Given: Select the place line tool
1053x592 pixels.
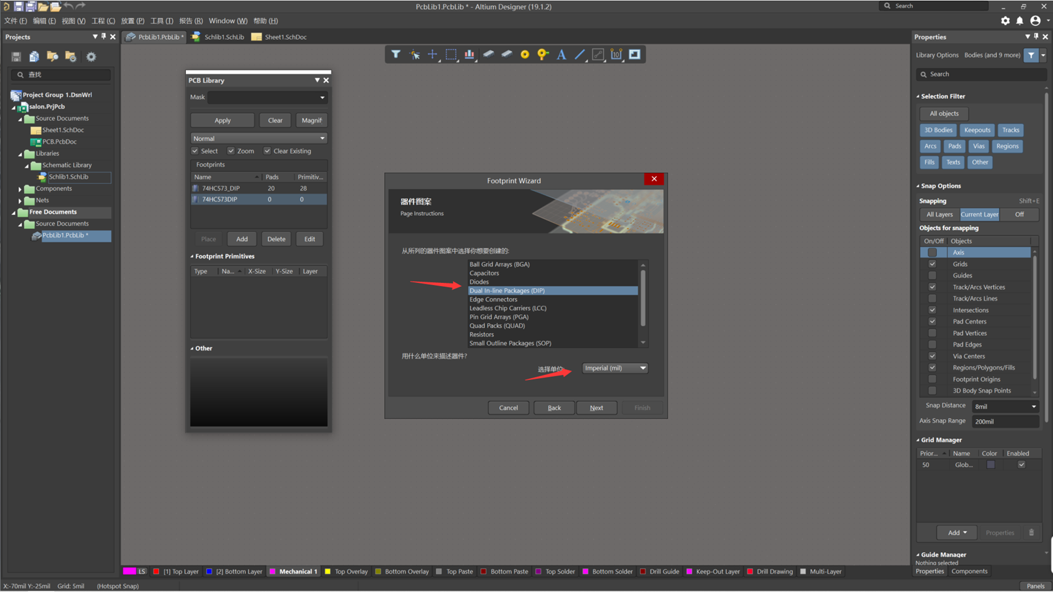Looking at the screenshot, I should pos(579,55).
